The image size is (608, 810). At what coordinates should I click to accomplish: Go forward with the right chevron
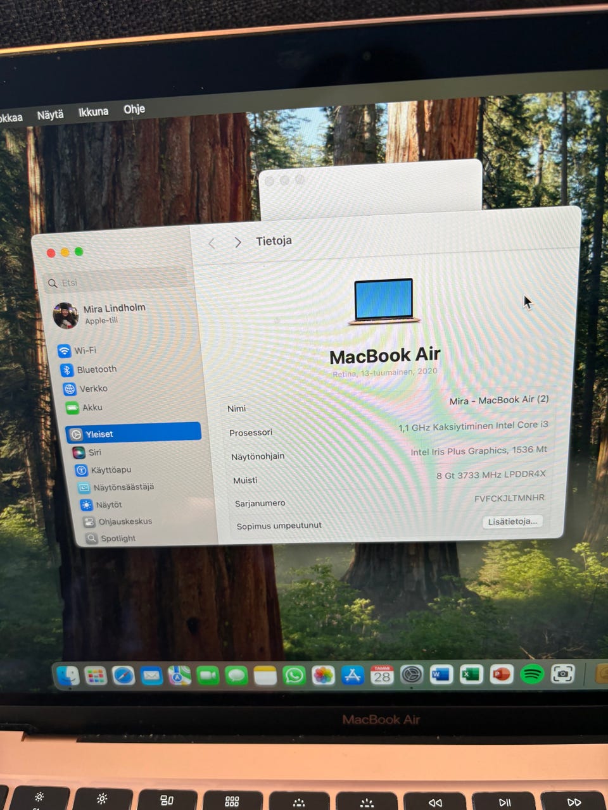pyautogui.click(x=237, y=242)
